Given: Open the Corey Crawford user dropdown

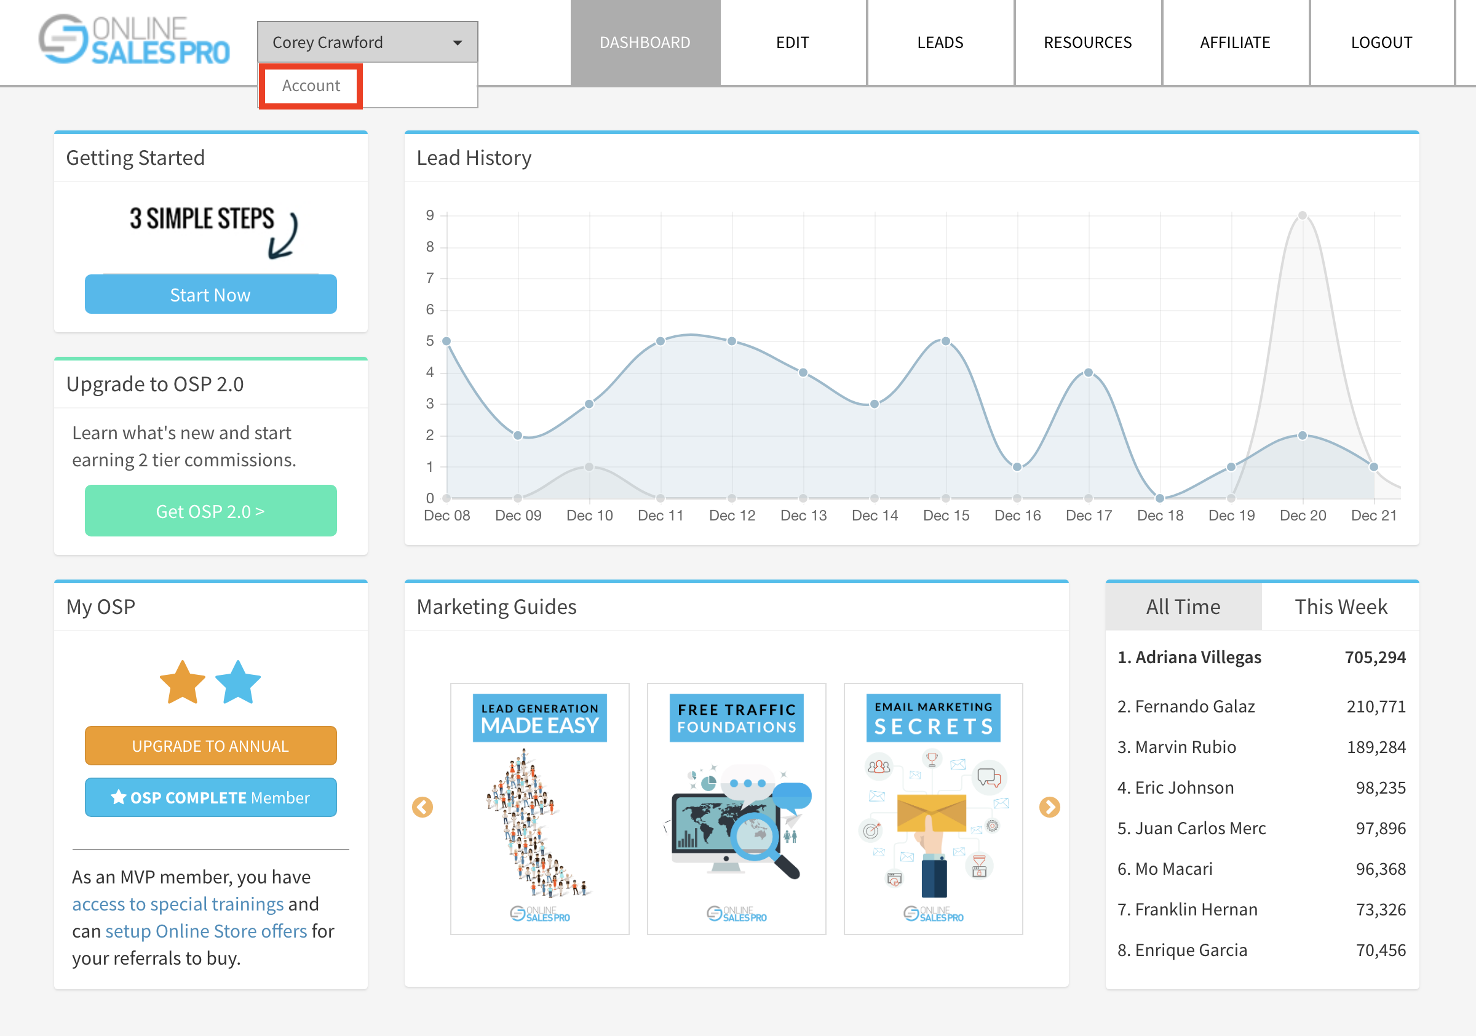Looking at the screenshot, I should pyautogui.click(x=367, y=42).
